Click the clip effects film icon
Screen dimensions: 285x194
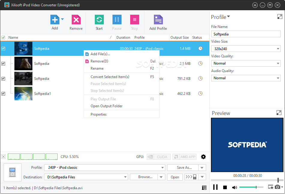pyautogui.click(x=271, y=187)
